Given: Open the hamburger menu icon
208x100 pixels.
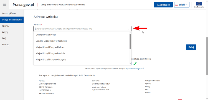Looking at the screenshot, I should click(5, 5).
